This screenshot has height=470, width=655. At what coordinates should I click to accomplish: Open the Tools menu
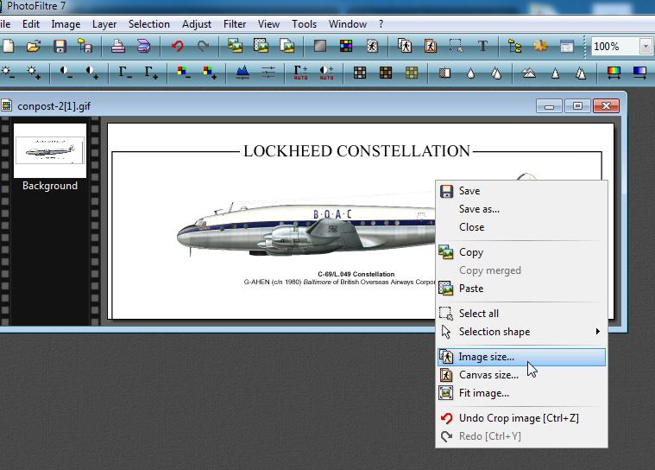[x=304, y=24]
